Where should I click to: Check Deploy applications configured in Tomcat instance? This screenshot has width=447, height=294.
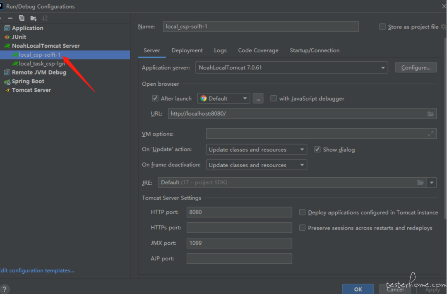click(302, 212)
